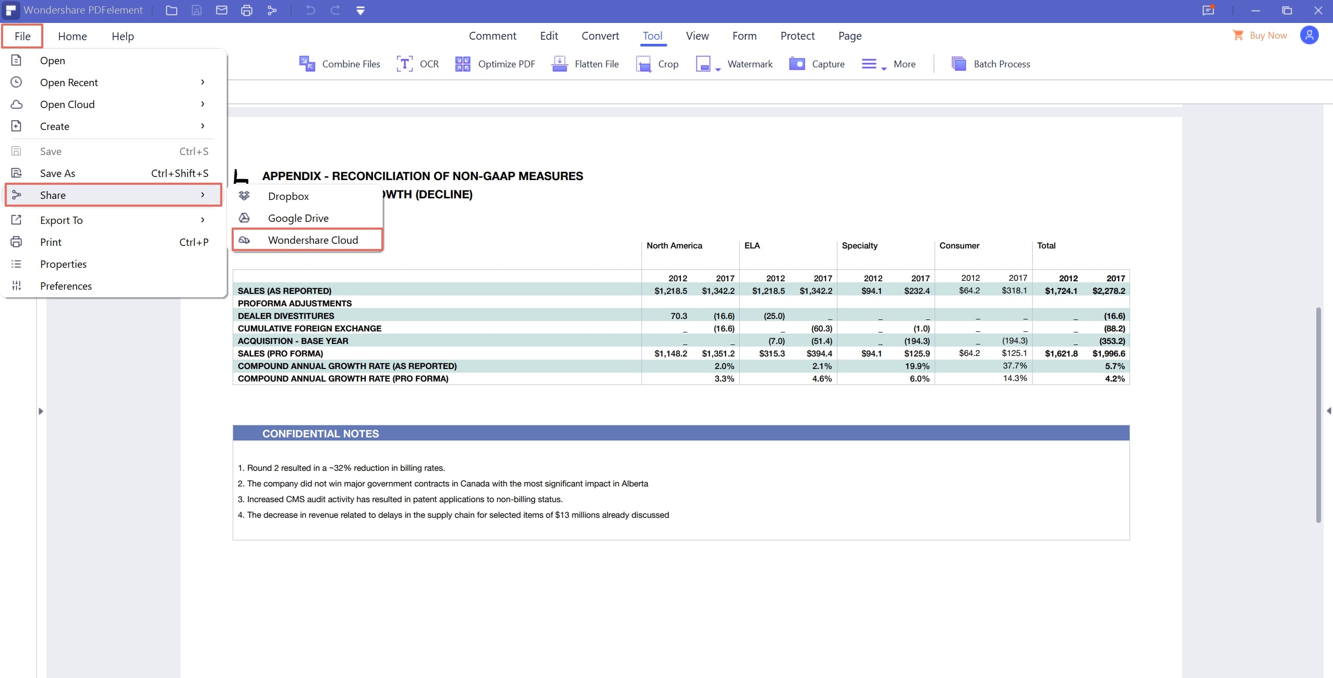Switch to the Convert tab

(x=600, y=36)
